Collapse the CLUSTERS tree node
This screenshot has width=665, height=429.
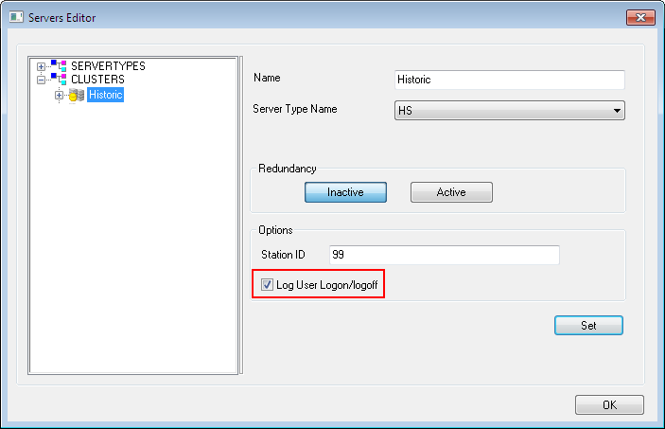(x=41, y=80)
